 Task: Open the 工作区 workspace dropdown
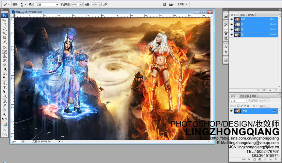182,4
